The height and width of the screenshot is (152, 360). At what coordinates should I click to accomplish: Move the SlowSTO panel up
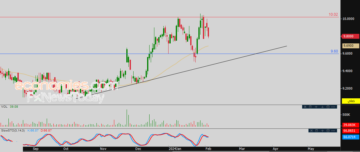[x=323, y=131]
